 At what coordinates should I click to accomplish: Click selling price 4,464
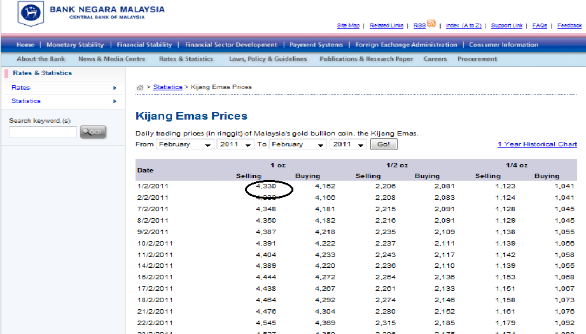tap(266, 300)
